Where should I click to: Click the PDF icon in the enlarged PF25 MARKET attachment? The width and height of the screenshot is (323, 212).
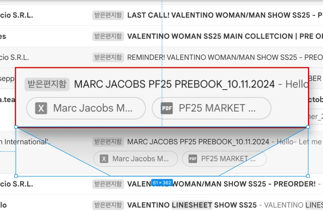(167, 108)
